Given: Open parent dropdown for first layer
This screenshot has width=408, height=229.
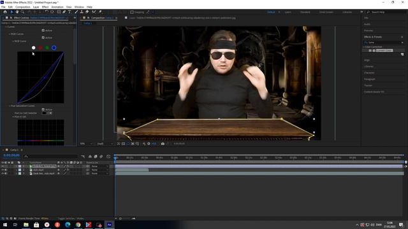Looking at the screenshot, I should (x=99, y=166).
